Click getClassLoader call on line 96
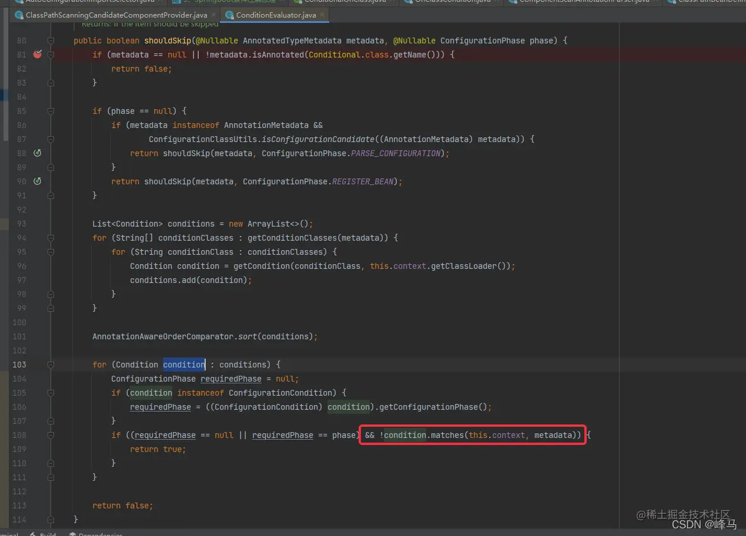 [x=464, y=266]
